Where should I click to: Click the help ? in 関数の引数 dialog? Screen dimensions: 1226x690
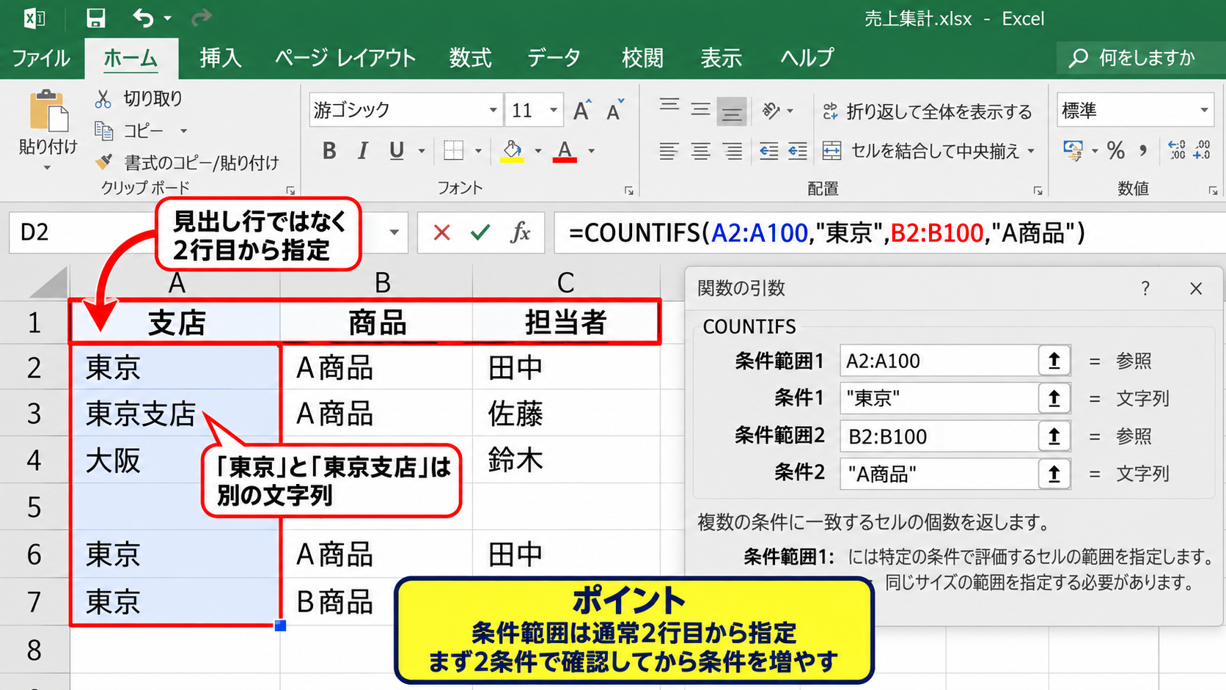[1145, 289]
